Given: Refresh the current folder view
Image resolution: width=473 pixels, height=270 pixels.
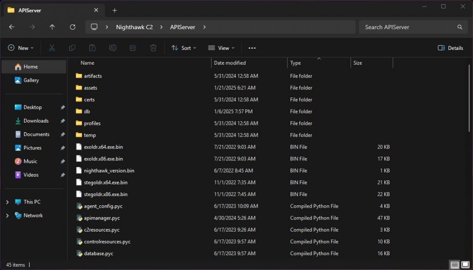Looking at the screenshot, I should tap(73, 27).
